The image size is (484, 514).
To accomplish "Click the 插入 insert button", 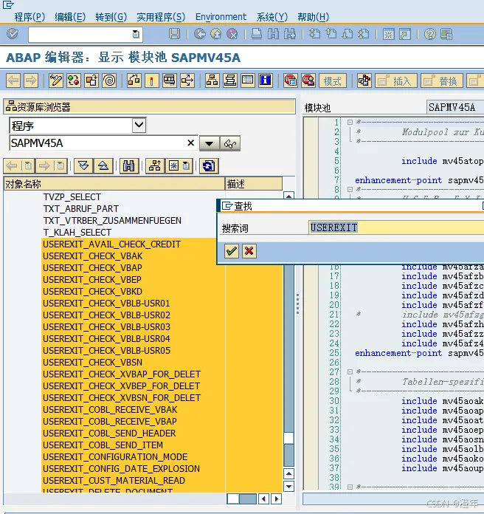I will pyautogui.click(x=396, y=80).
